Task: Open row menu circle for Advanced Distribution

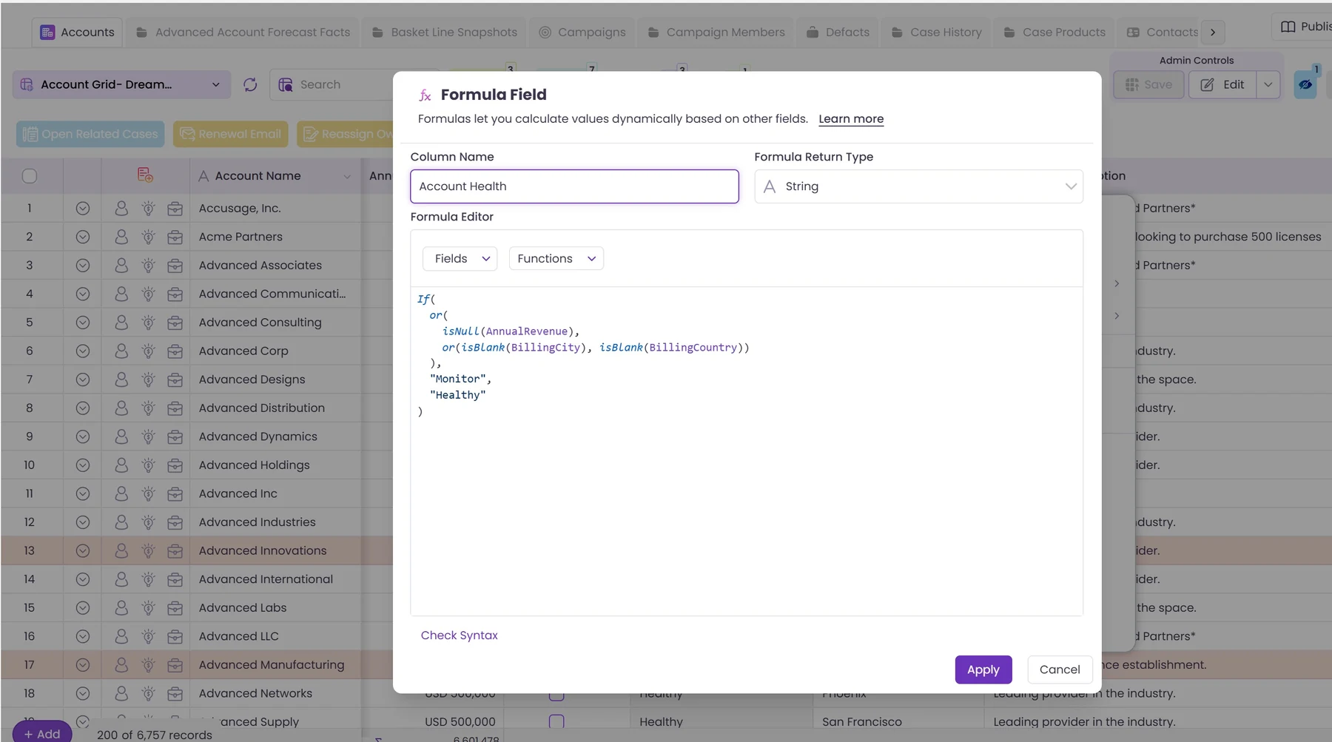Action: [x=83, y=408]
